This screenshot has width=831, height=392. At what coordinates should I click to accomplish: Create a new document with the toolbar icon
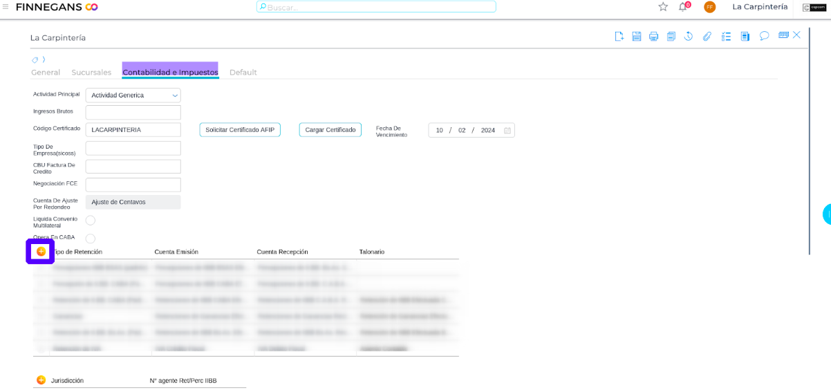(x=619, y=36)
